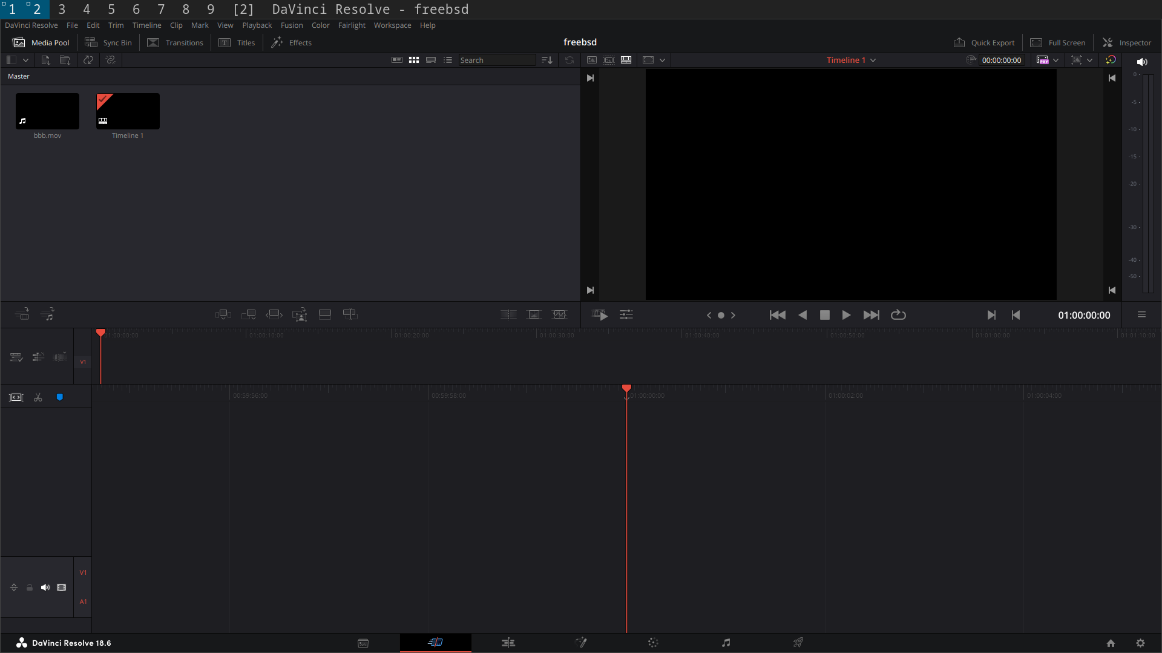This screenshot has width=1162, height=653.
Task: Open the timeline options hamburger menu
Action: tap(1141, 314)
